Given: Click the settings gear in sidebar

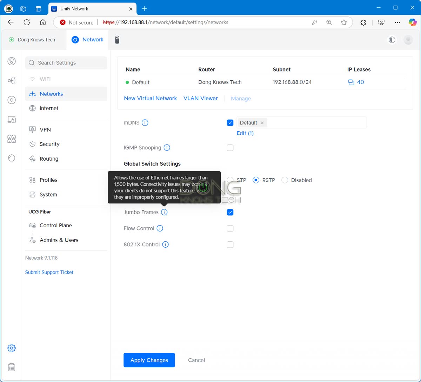Looking at the screenshot, I should pos(12,348).
